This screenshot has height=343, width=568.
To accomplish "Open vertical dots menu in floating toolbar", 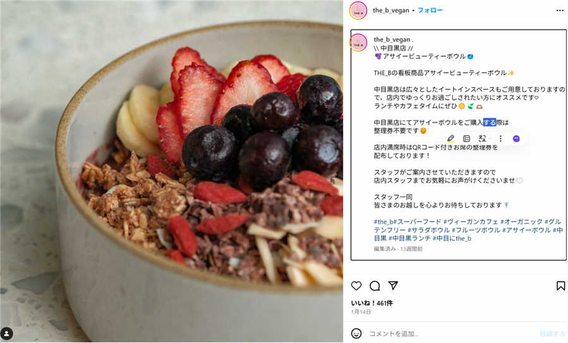I will point(500,138).
